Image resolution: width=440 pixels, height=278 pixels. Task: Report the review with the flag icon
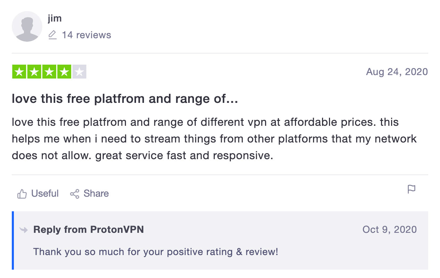pyautogui.click(x=411, y=189)
